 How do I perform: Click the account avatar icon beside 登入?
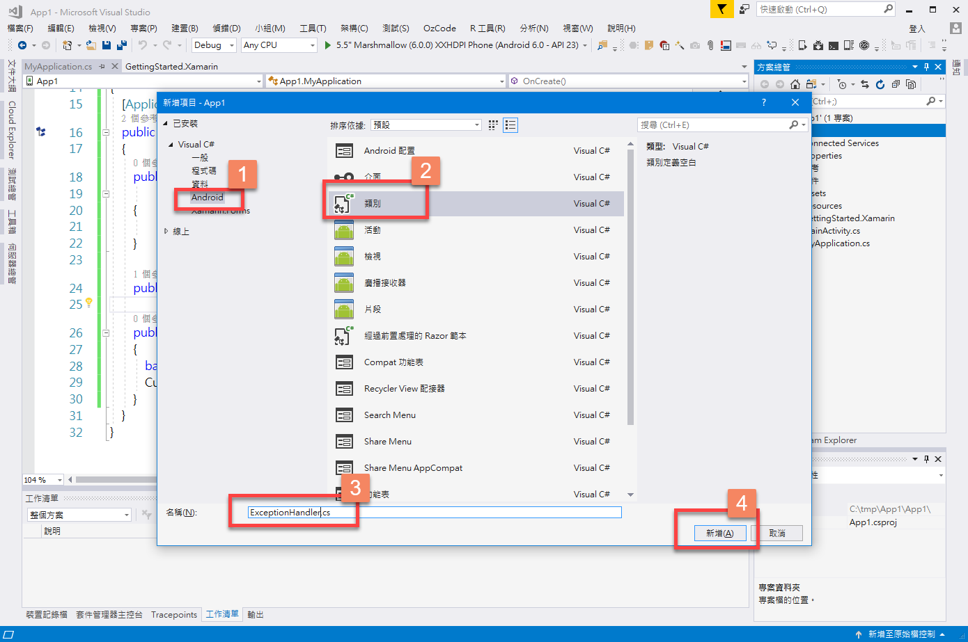956,29
